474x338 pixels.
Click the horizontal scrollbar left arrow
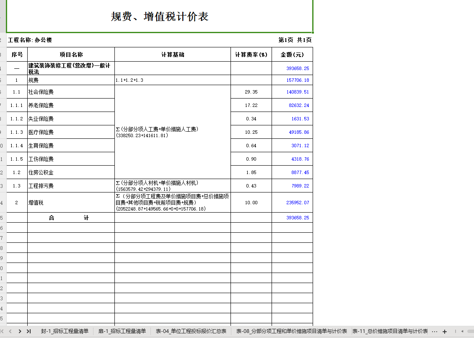[462, 331]
